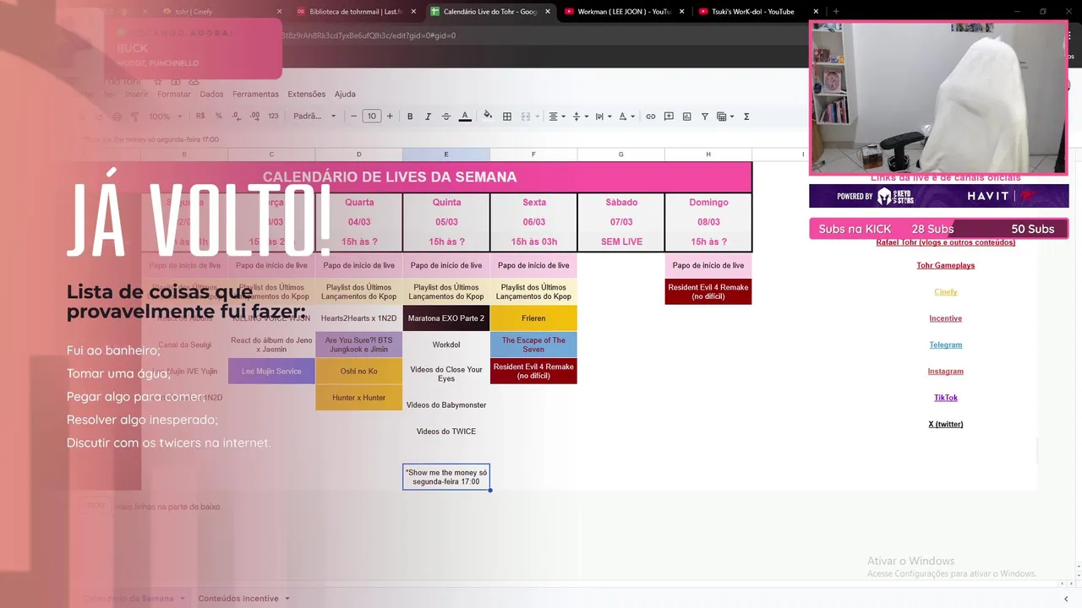Click the functions sigma icon
Viewport: 1082px width, 608px height.
click(746, 117)
